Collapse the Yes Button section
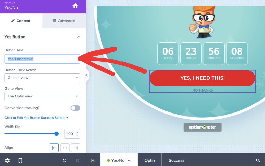Viewport: 265px width, 166px height. coord(79,37)
